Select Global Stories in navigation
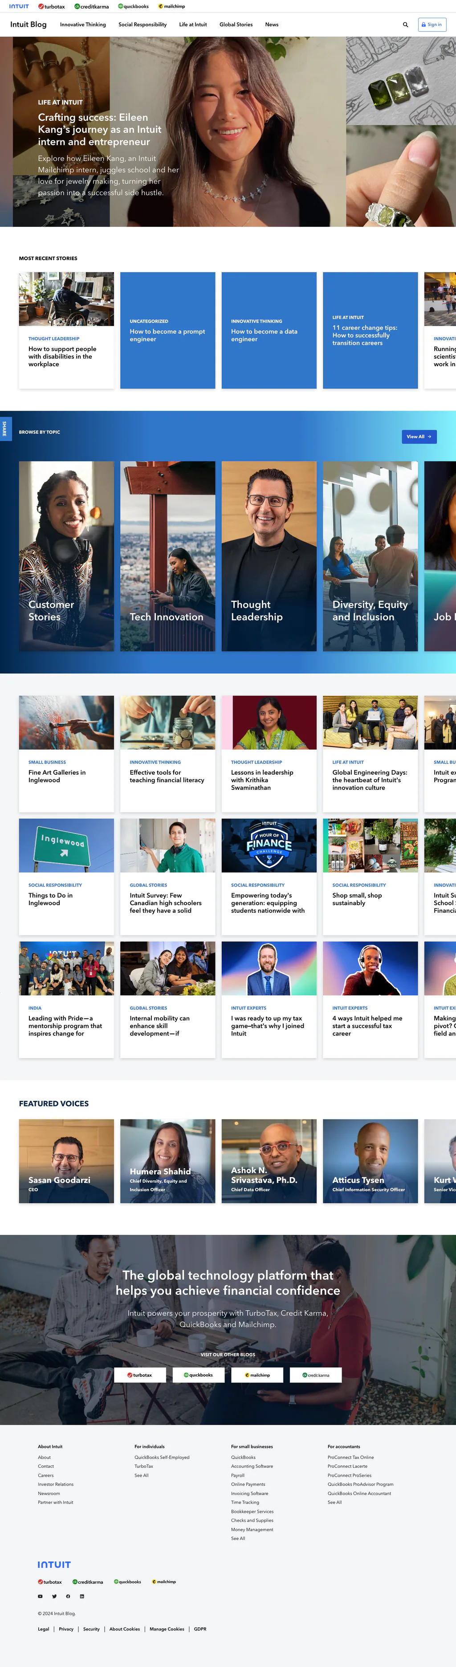This screenshot has width=456, height=1667. tap(236, 25)
